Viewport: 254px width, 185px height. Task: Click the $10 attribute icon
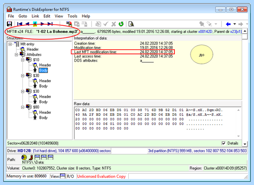coord(29,60)
